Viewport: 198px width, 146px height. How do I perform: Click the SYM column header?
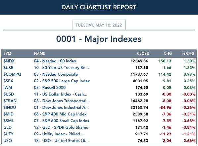[x=7, y=53]
